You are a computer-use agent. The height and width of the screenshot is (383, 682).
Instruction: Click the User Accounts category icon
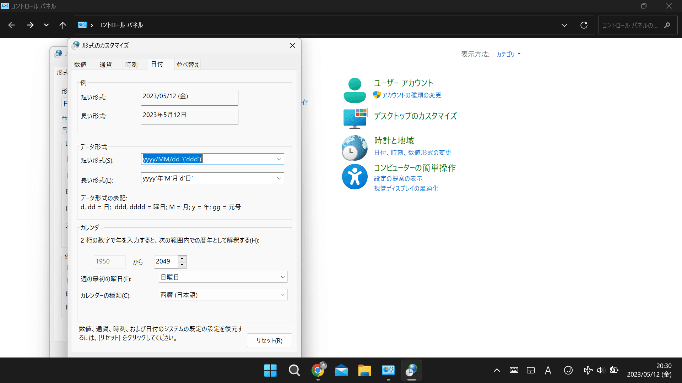tap(354, 90)
